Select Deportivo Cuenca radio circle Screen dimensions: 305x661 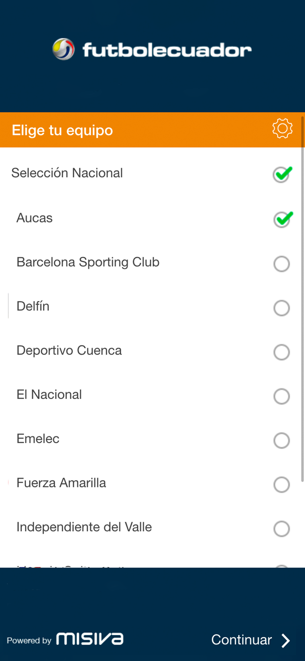point(282,352)
